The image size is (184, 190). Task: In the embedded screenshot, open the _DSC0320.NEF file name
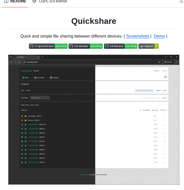[33, 145]
